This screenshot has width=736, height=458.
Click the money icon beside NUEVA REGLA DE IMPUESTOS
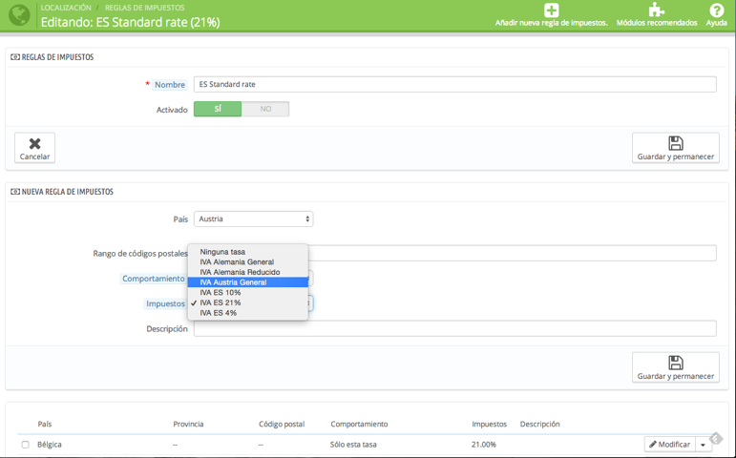pos(15,192)
